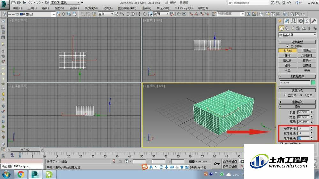Viewport: 319px width, 179px height.
Task: Click the Mirror tool icon
Action: 249,14
